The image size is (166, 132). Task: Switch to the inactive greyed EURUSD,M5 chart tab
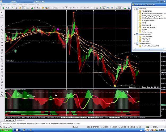point(20,120)
